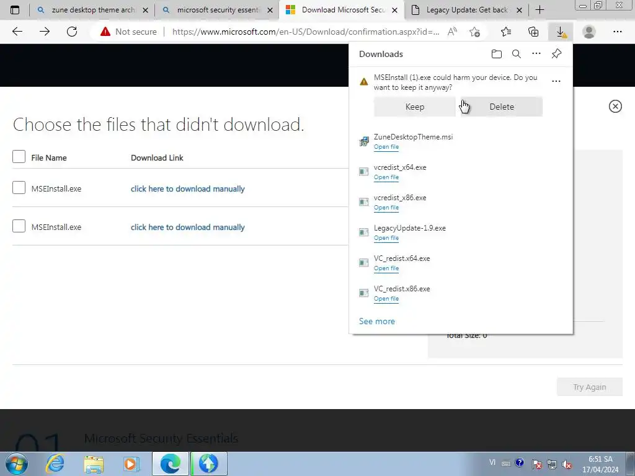635x476 pixels.
Task: Click the URL address bar field
Action: [306, 32]
